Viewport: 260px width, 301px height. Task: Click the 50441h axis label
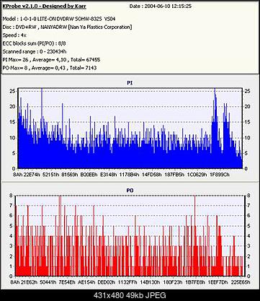pos(48,282)
